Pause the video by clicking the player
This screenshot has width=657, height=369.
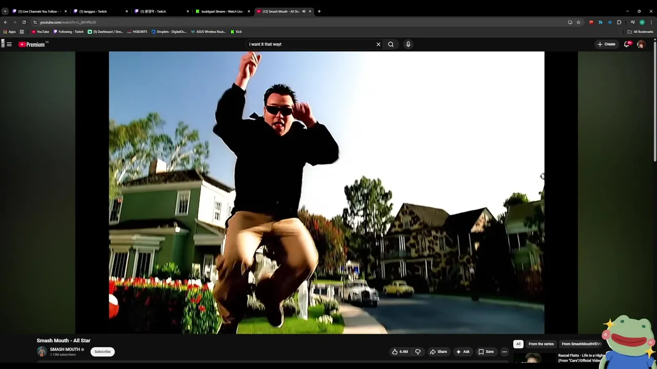pyautogui.click(x=326, y=192)
